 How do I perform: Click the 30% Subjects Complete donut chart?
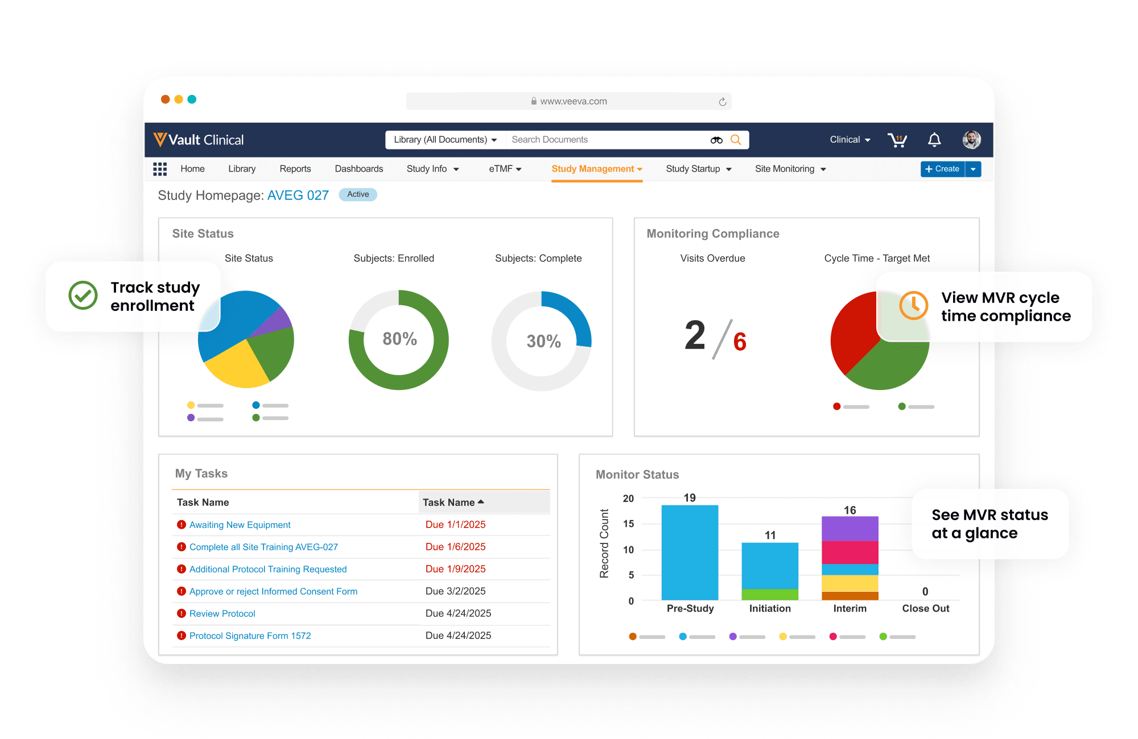(x=542, y=341)
